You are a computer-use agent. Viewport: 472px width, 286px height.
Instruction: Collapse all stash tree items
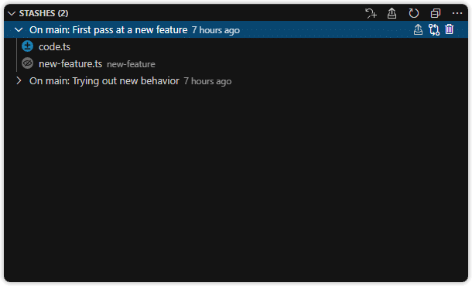436,13
